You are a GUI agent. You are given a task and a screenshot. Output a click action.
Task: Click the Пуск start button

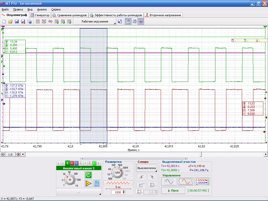(x=173, y=191)
